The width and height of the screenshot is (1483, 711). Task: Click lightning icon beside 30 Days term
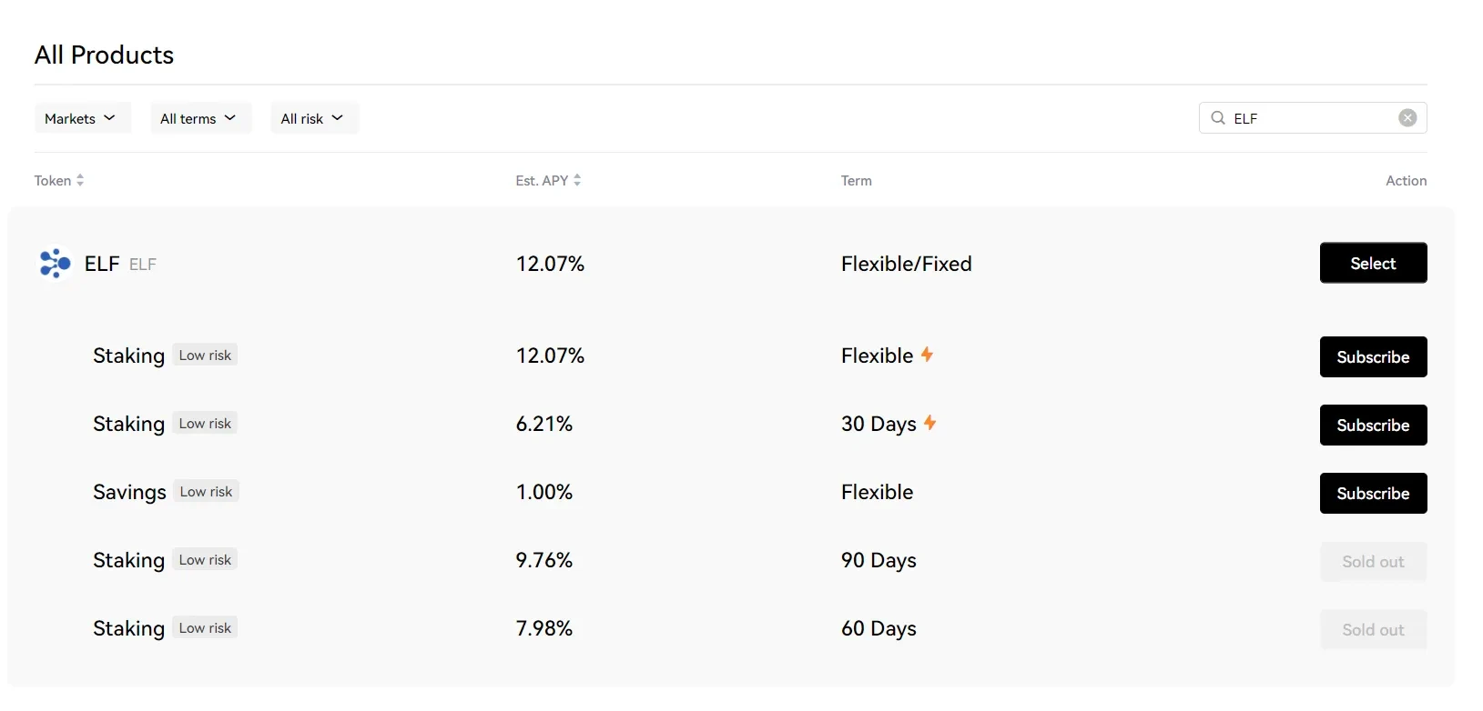tap(929, 423)
